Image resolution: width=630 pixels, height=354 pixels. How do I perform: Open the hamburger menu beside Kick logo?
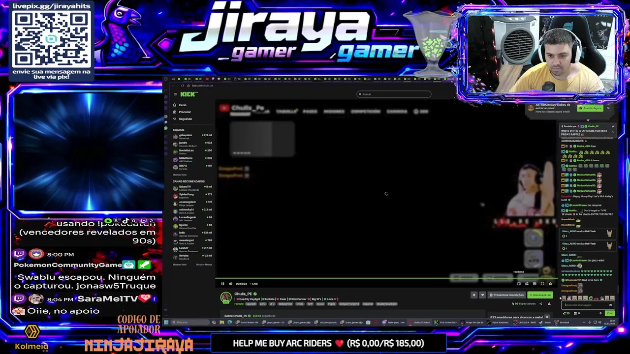tap(175, 94)
